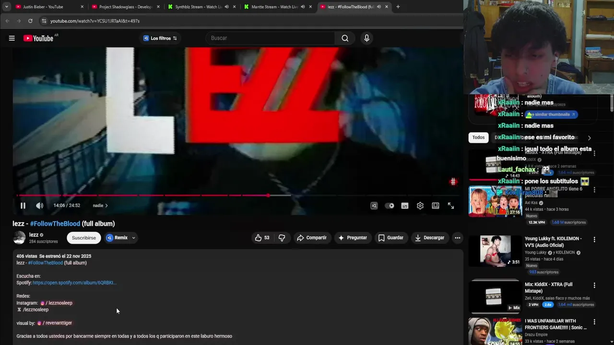Expand the Remix dropdown arrow
This screenshot has width=614, height=345.
coord(133,238)
